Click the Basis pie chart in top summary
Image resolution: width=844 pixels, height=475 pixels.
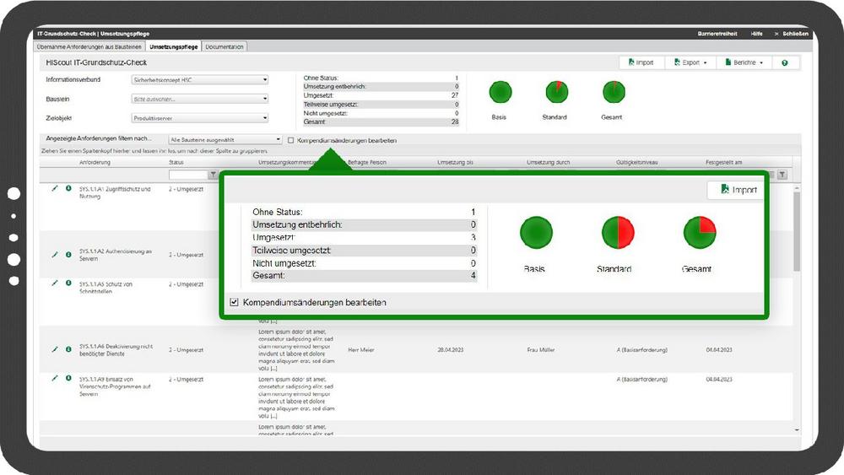click(x=500, y=93)
